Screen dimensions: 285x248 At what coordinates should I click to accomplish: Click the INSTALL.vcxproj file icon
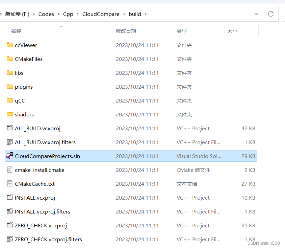click(x=10, y=197)
